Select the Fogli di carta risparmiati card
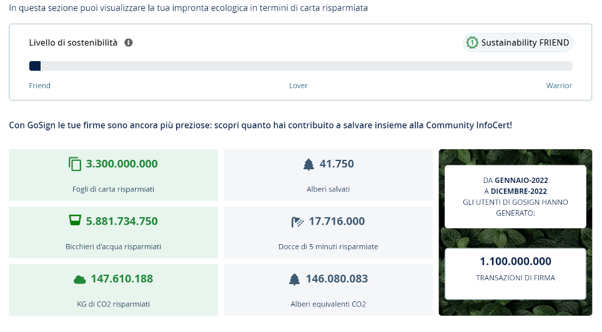The height and width of the screenshot is (332, 602). click(113, 175)
